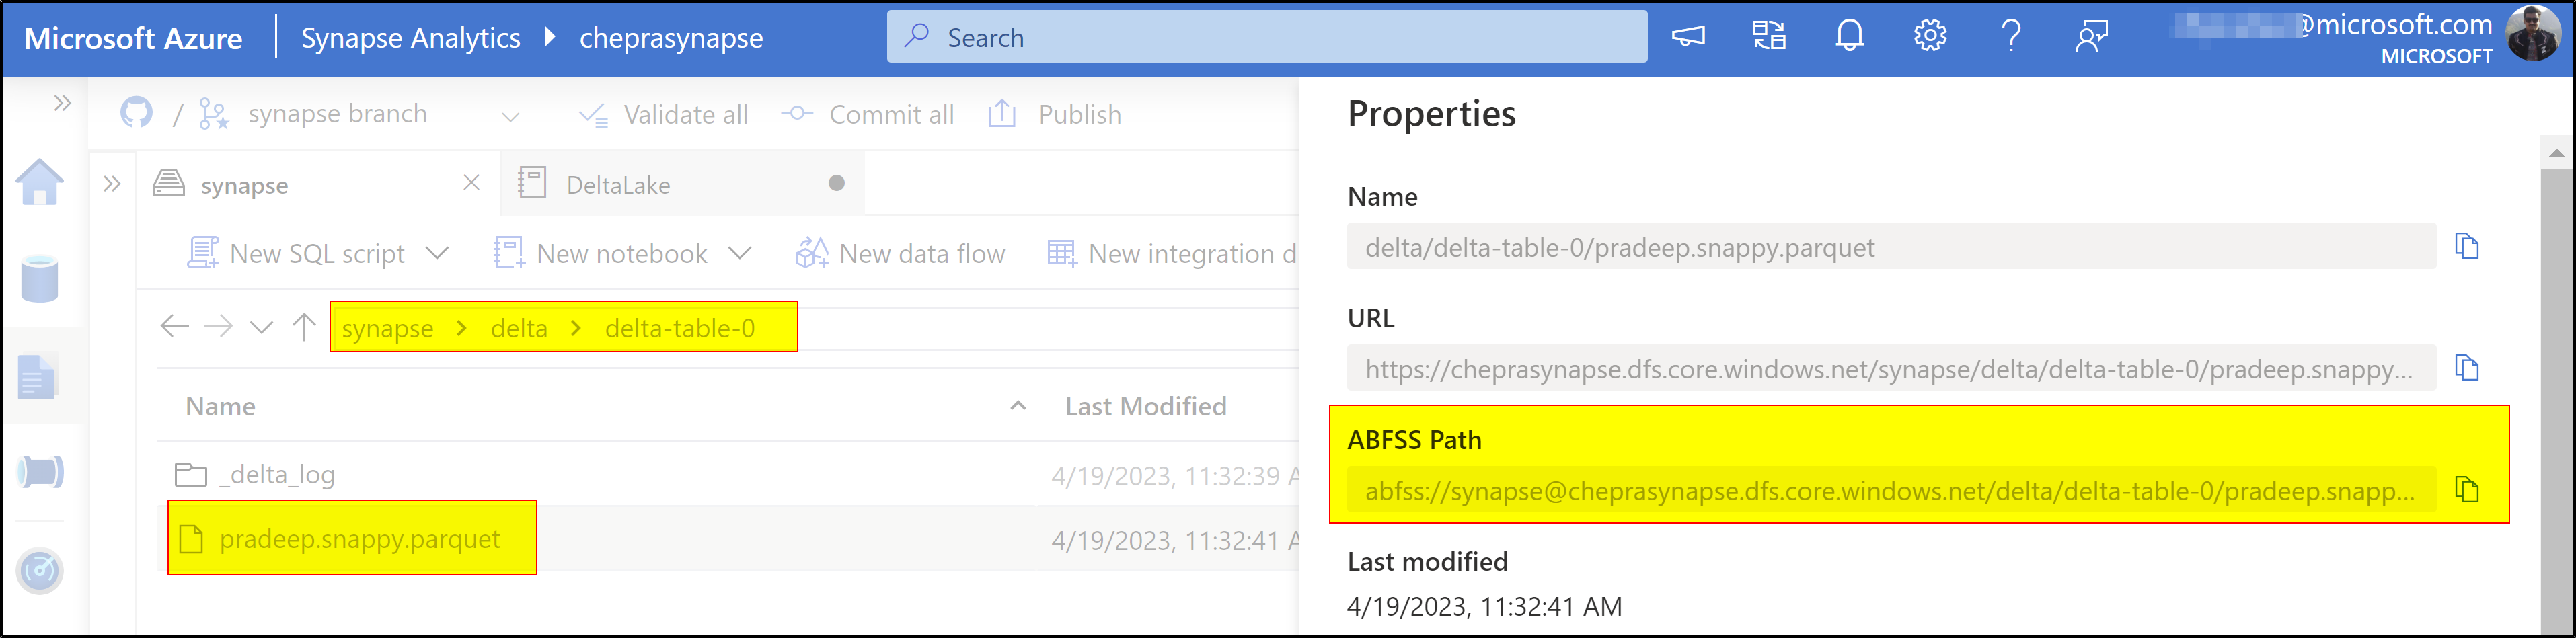Open the Data hub cylinder icon

[40, 279]
